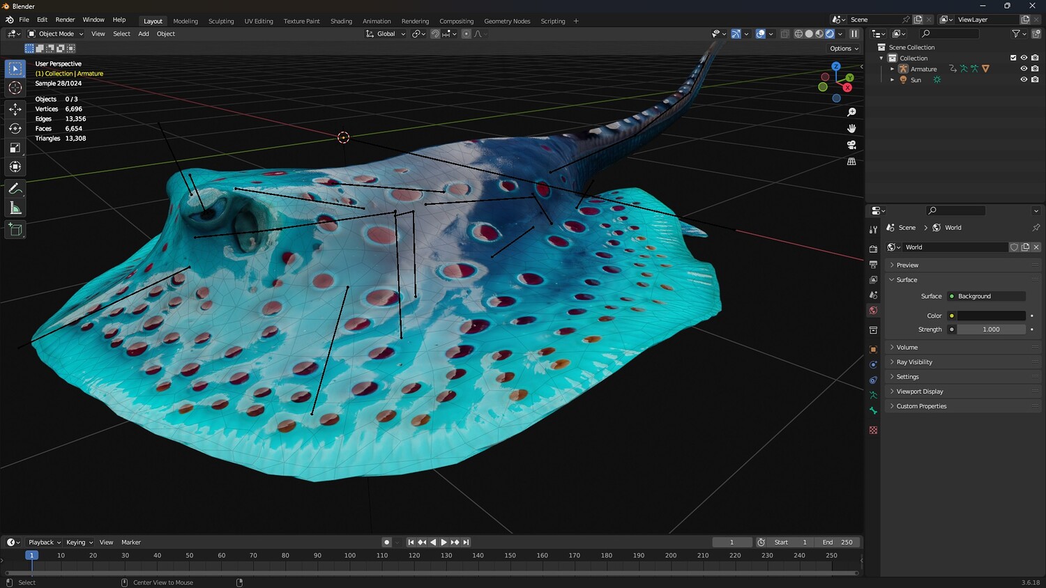Expand the Ray Visibility panel
Viewport: 1046px width, 588px height.
click(914, 362)
